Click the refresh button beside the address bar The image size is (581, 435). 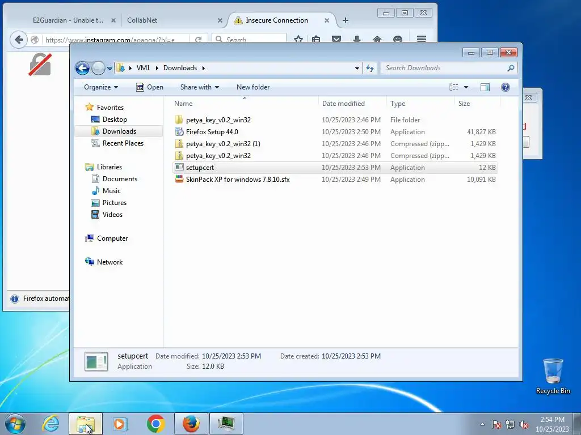pyautogui.click(x=370, y=68)
